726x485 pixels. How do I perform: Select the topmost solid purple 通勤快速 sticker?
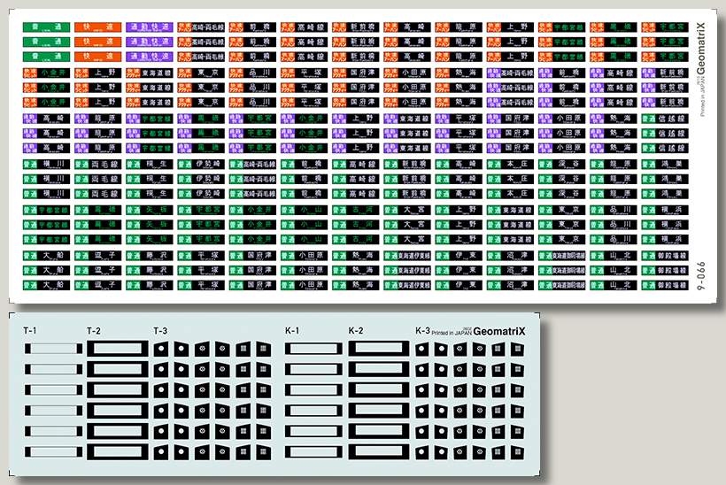point(150,27)
